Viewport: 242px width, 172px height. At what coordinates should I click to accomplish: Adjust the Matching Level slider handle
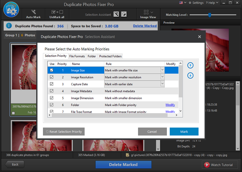[x=210, y=15]
